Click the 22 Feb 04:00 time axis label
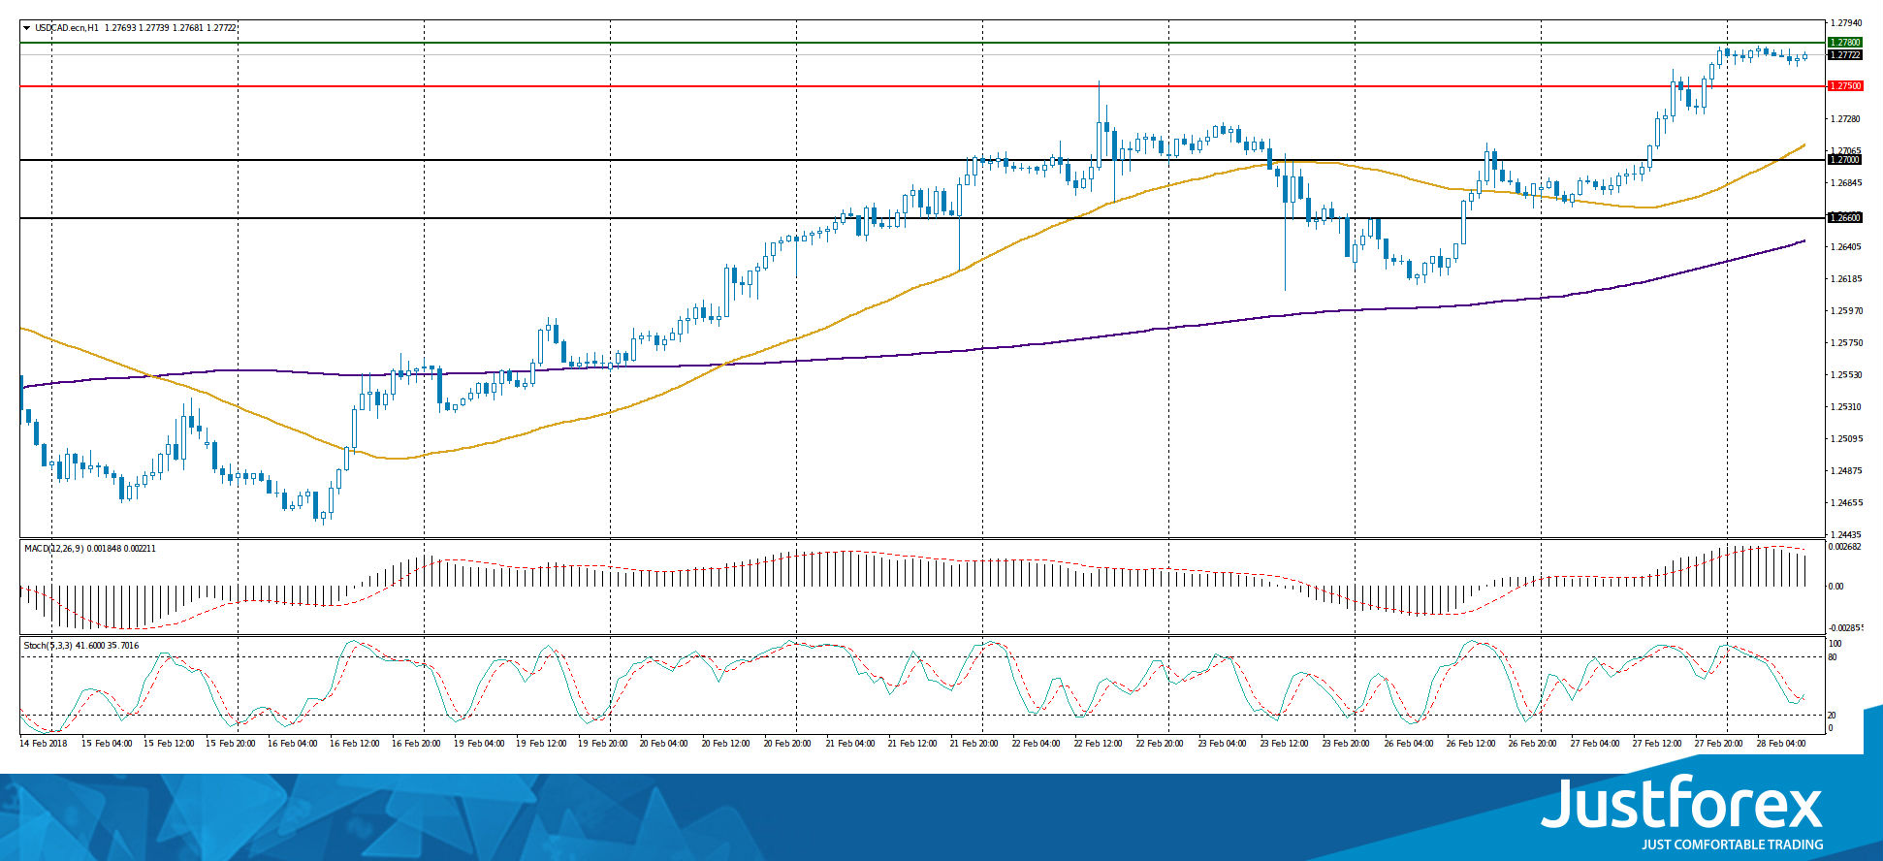This screenshot has width=1883, height=861. pyautogui.click(x=1037, y=744)
